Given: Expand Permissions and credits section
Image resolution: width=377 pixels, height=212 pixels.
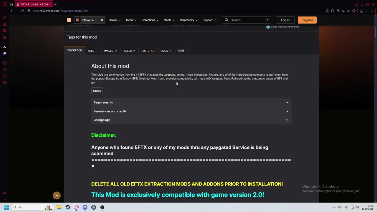Looking at the screenshot, I should pos(191,111).
